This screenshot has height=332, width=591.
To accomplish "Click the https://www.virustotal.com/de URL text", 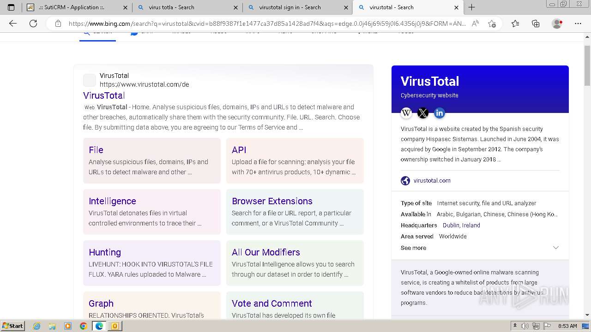I will tap(145, 84).
